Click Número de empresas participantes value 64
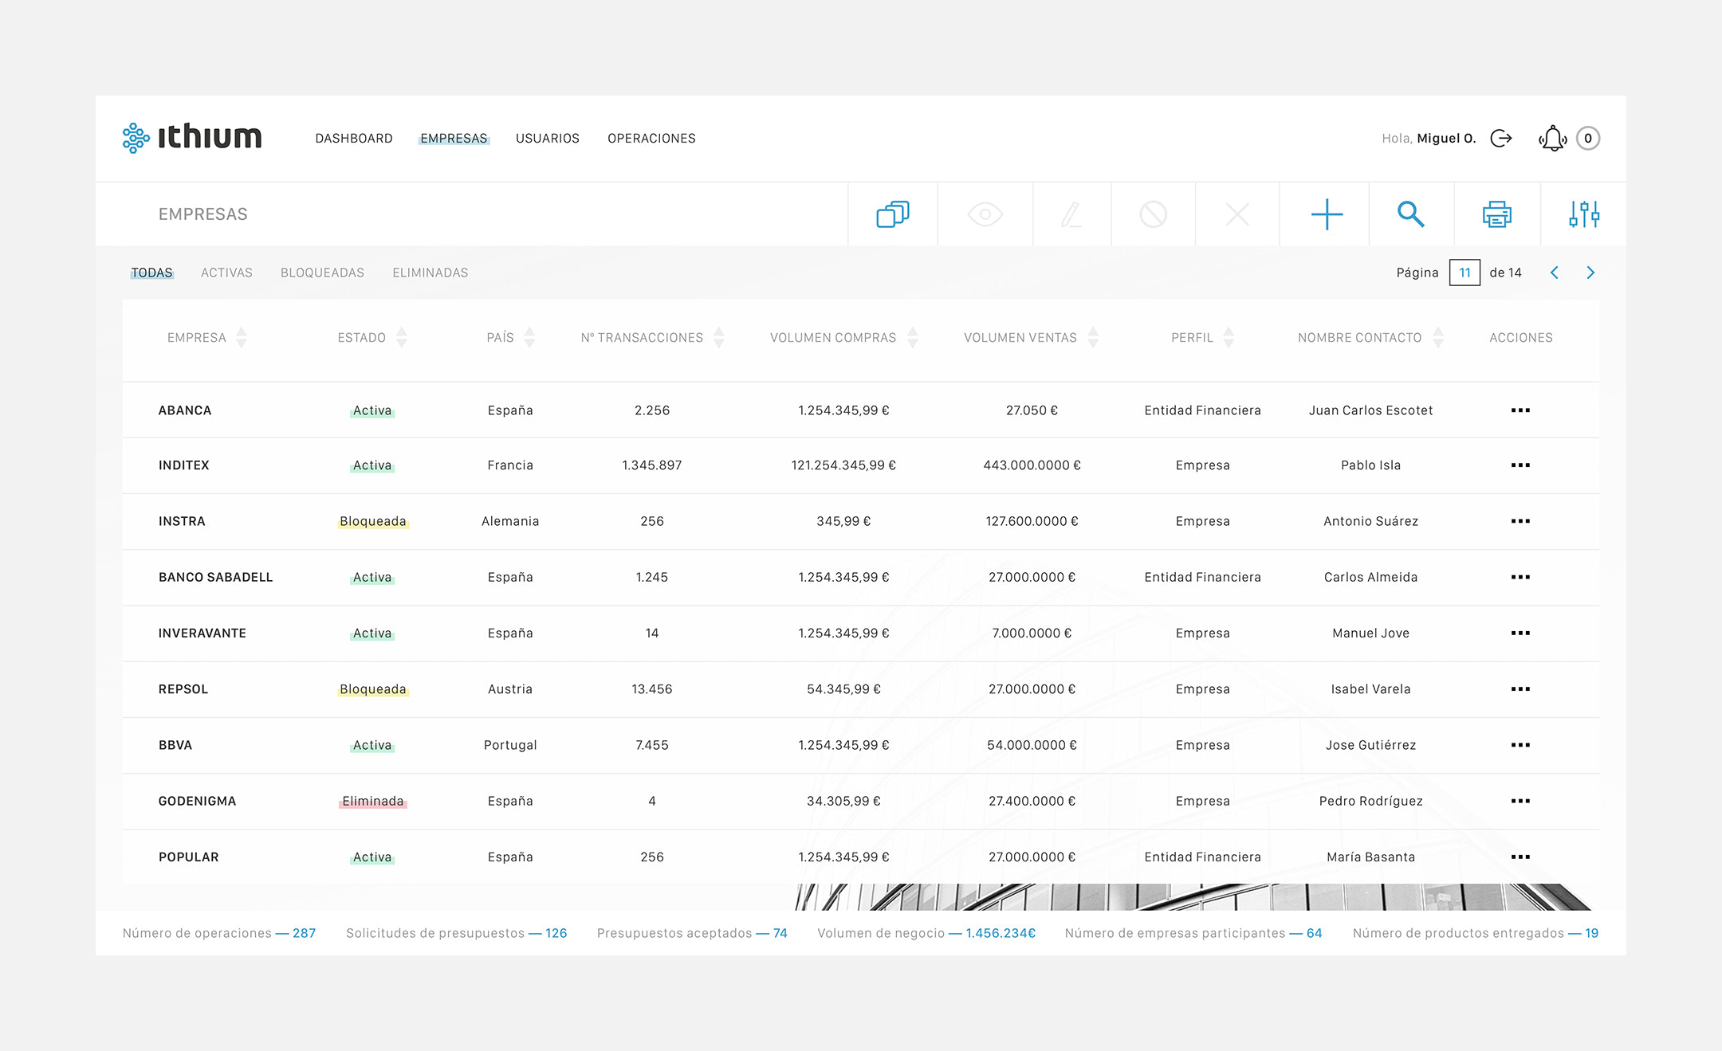 1314,933
